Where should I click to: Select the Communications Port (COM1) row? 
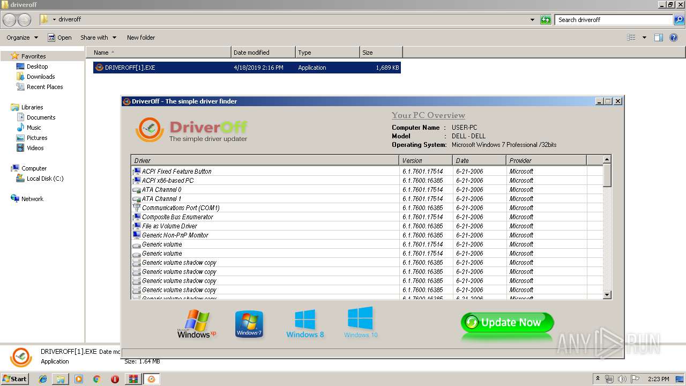point(367,208)
